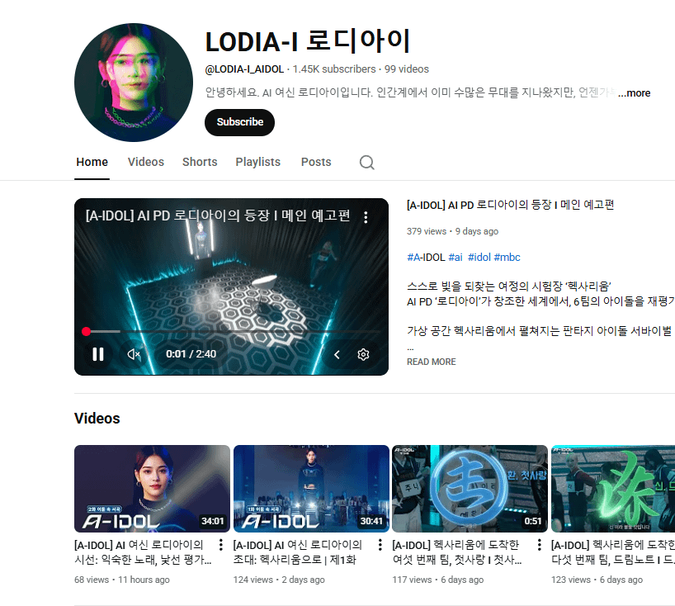
Task: Click the left chevron in the player controls
Action: (x=337, y=354)
